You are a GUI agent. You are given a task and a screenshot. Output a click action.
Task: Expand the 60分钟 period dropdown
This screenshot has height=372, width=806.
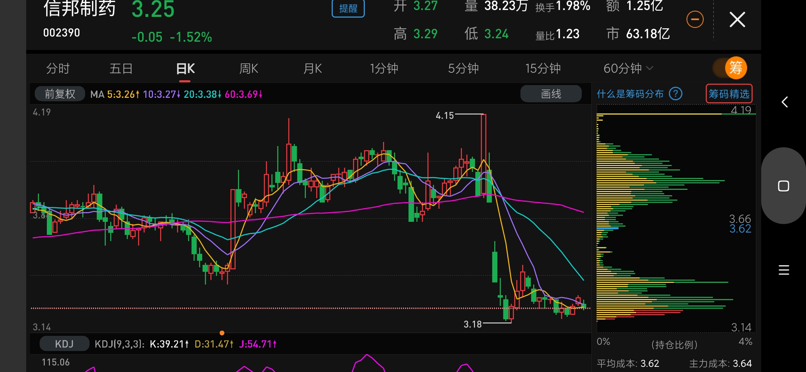pos(628,69)
